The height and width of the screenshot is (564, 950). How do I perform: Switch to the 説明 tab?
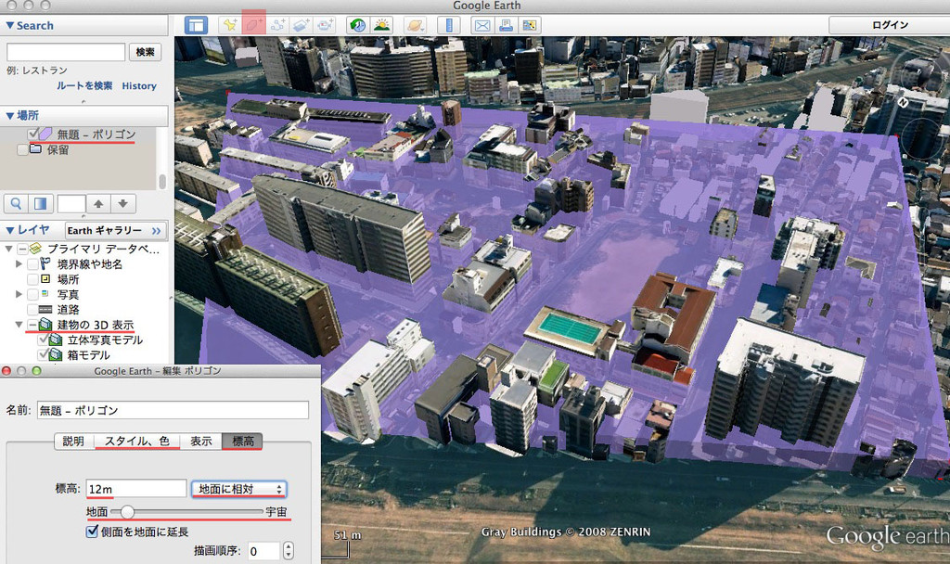pos(73,441)
